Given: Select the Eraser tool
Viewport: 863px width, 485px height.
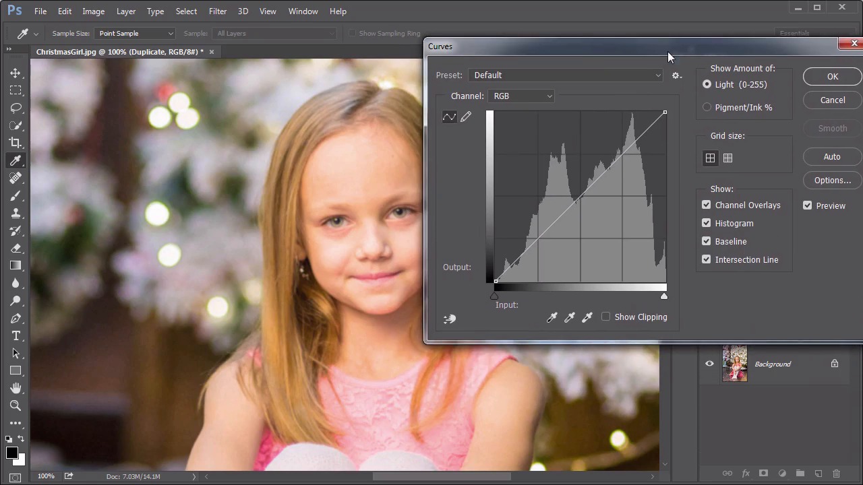Looking at the screenshot, I should click(16, 248).
